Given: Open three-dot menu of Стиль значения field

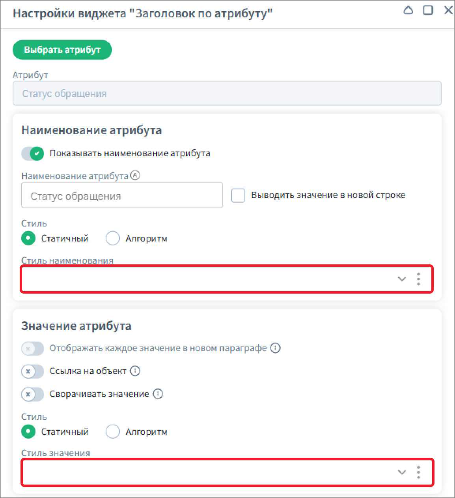Looking at the screenshot, I should [418, 472].
